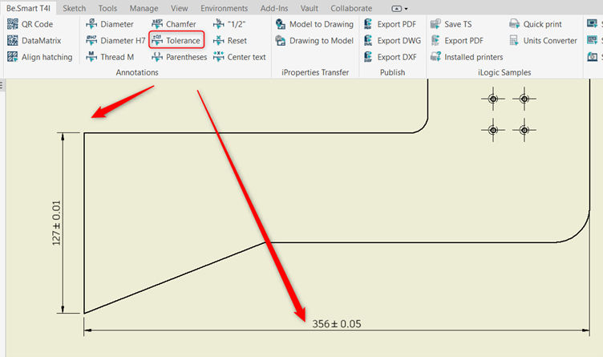
Task: Click the iLogic Samples Export PDF icon
Action: [435, 40]
